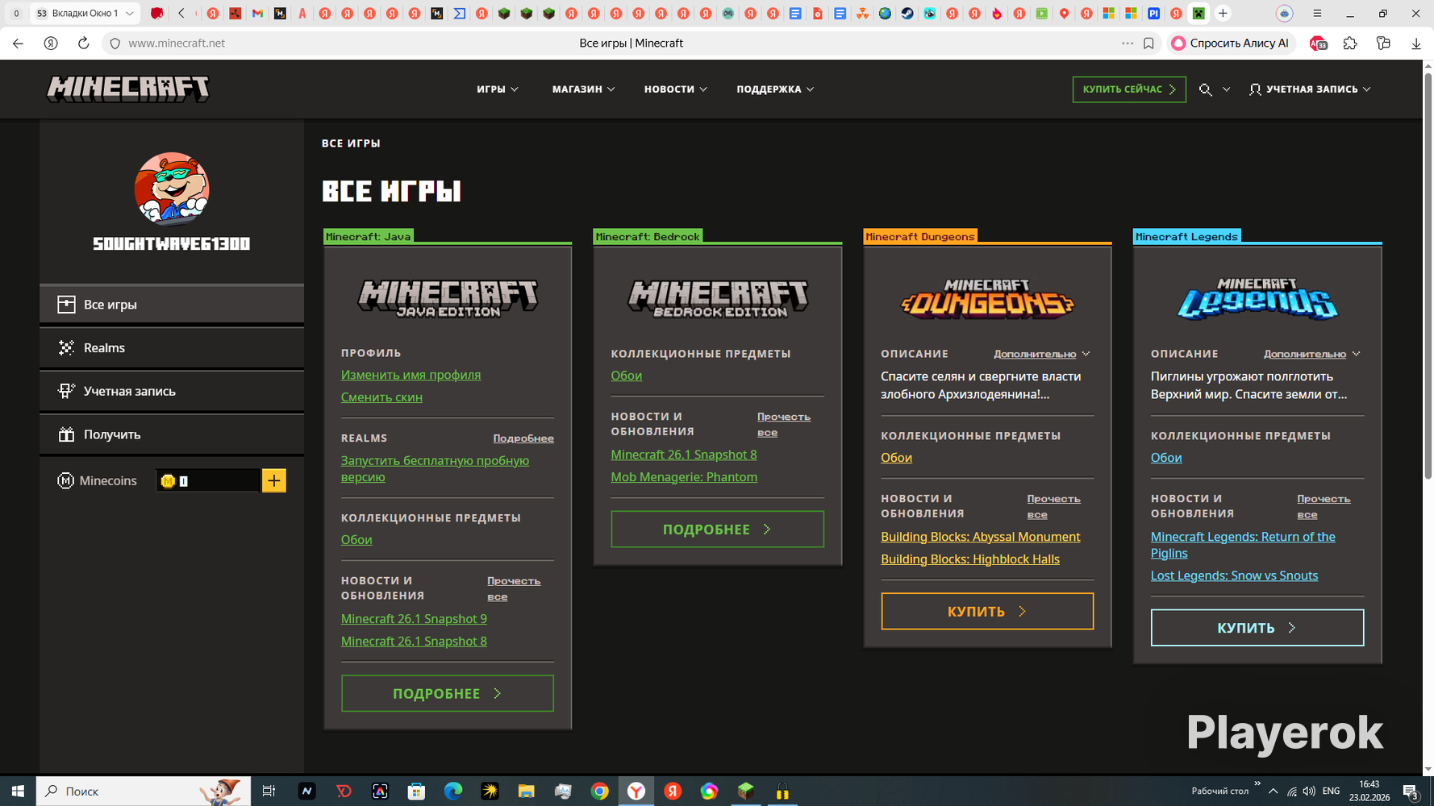Open the site search magnifier icon

click(x=1205, y=89)
